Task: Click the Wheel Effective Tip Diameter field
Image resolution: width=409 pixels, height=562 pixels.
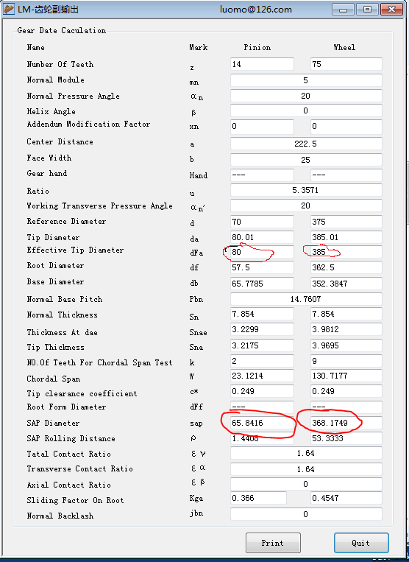Action: (x=346, y=252)
